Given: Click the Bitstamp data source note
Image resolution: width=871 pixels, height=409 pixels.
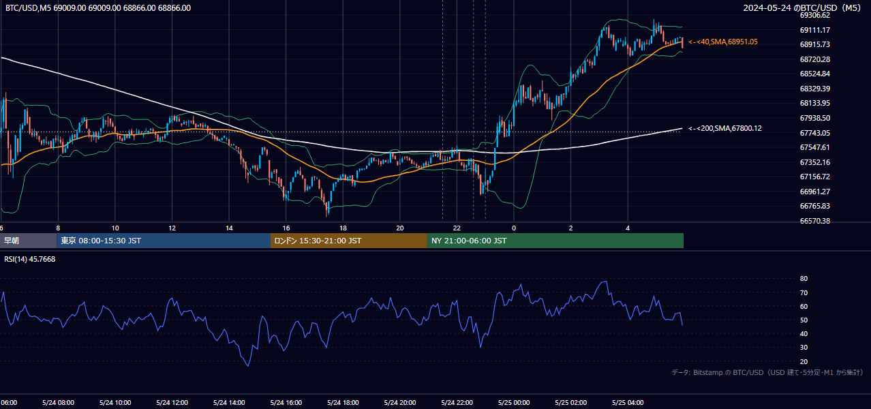Looking at the screenshot, I should click(767, 372).
